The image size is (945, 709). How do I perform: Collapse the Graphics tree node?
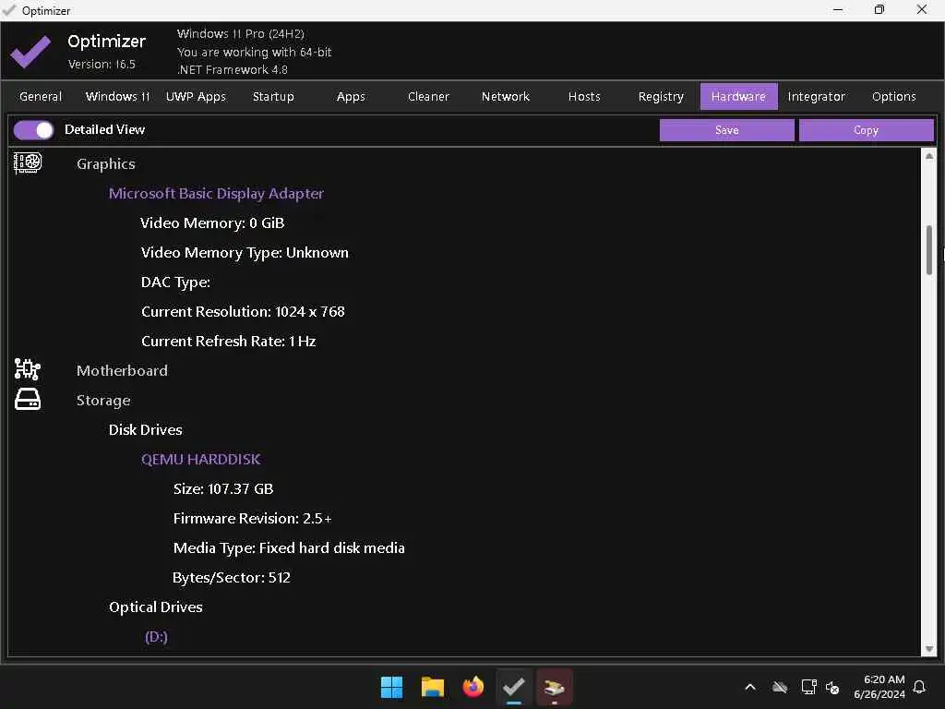pyautogui.click(x=105, y=164)
